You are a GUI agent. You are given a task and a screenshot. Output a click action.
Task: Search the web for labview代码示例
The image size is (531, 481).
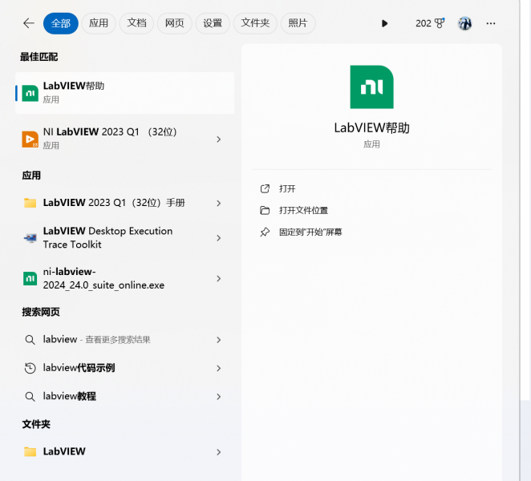79,368
